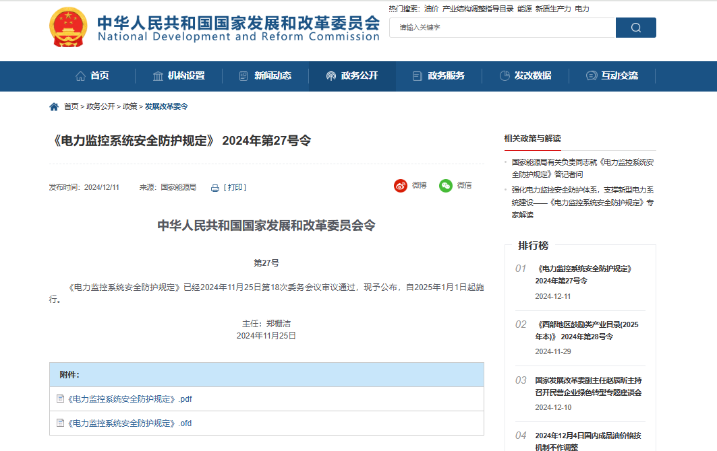Click the source text 国家能源局
The width and height of the screenshot is (717, 451).
pyautogui.click(x=179, y=188)
